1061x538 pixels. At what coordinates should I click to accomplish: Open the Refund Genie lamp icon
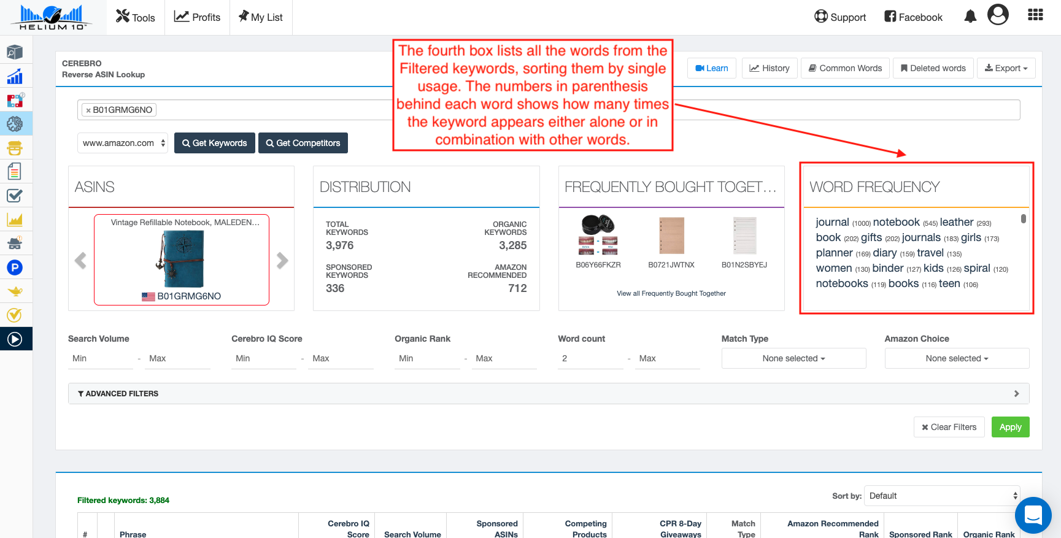coord(15,291)
